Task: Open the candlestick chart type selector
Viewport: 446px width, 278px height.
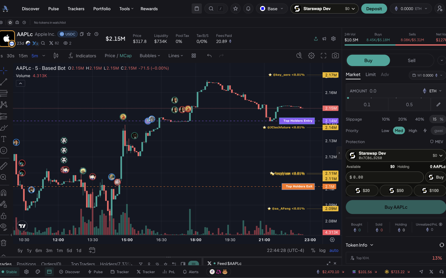Action: pos(56,56)
